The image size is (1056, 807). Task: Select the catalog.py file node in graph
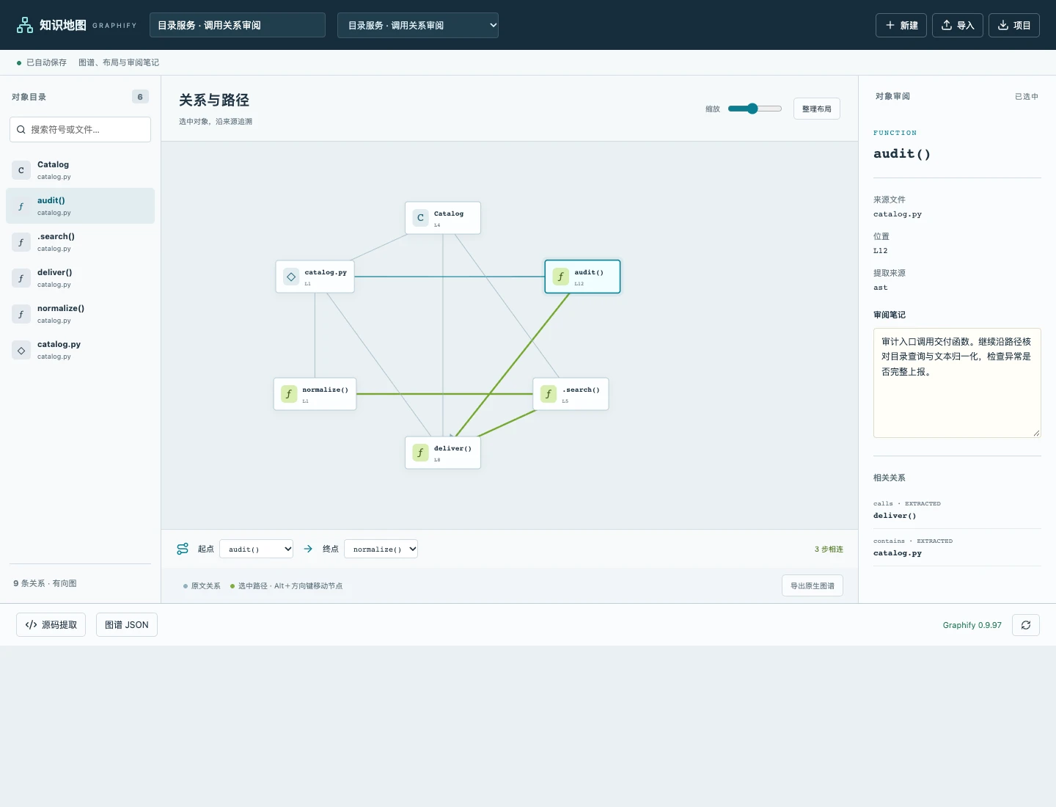click(315, 277)
